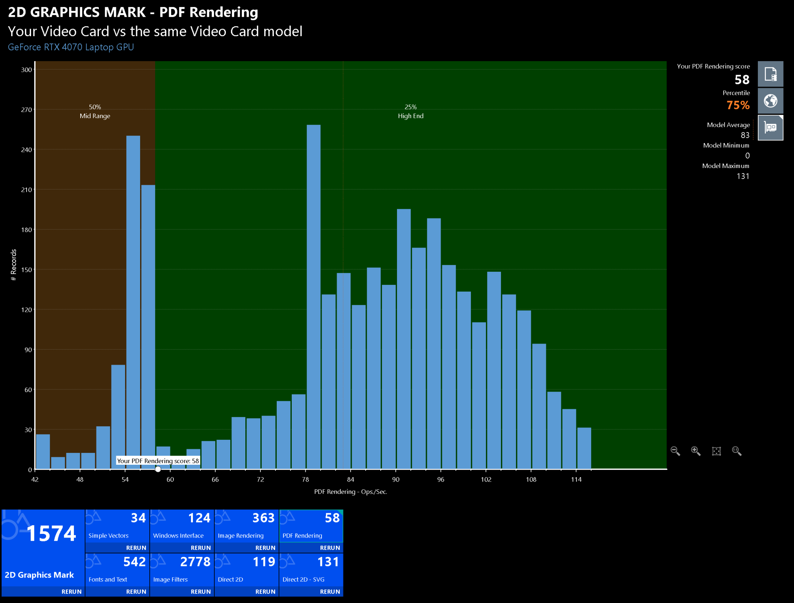Viewport: 794px width, 603px height.
Task: Select the same video card model comparison icon
Action: point(770,128)
